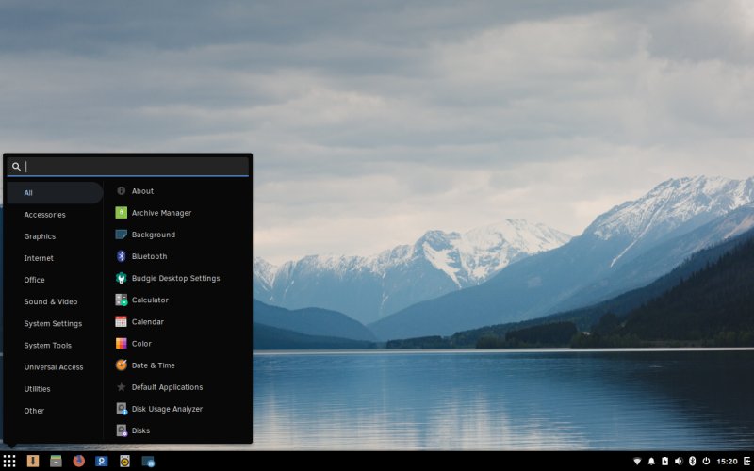Open the Rhythmbox speaker icon in taskbar
The height and width of the screenshot is (471, 754).
tap(124, 461)
